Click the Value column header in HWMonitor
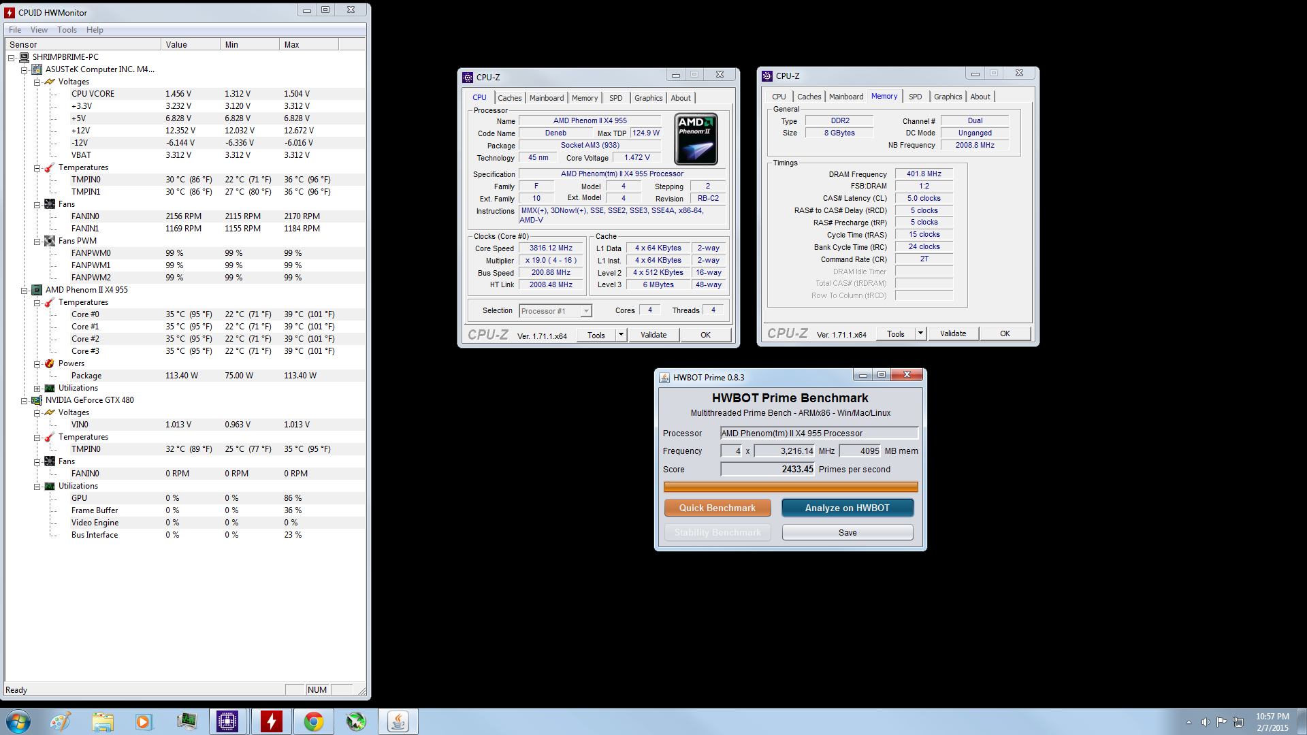The image size is (1307, 735). pos(191,44)
